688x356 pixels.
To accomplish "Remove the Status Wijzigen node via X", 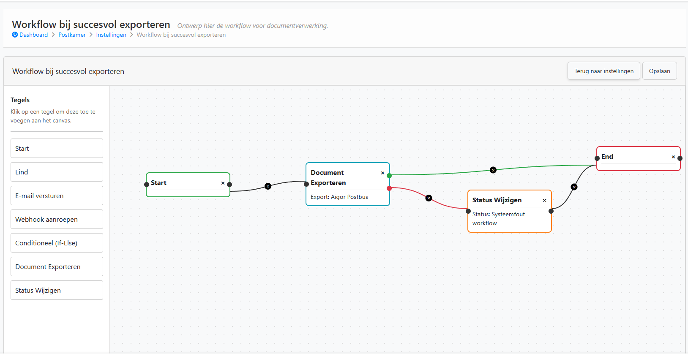I will click(x=544, y=201).
